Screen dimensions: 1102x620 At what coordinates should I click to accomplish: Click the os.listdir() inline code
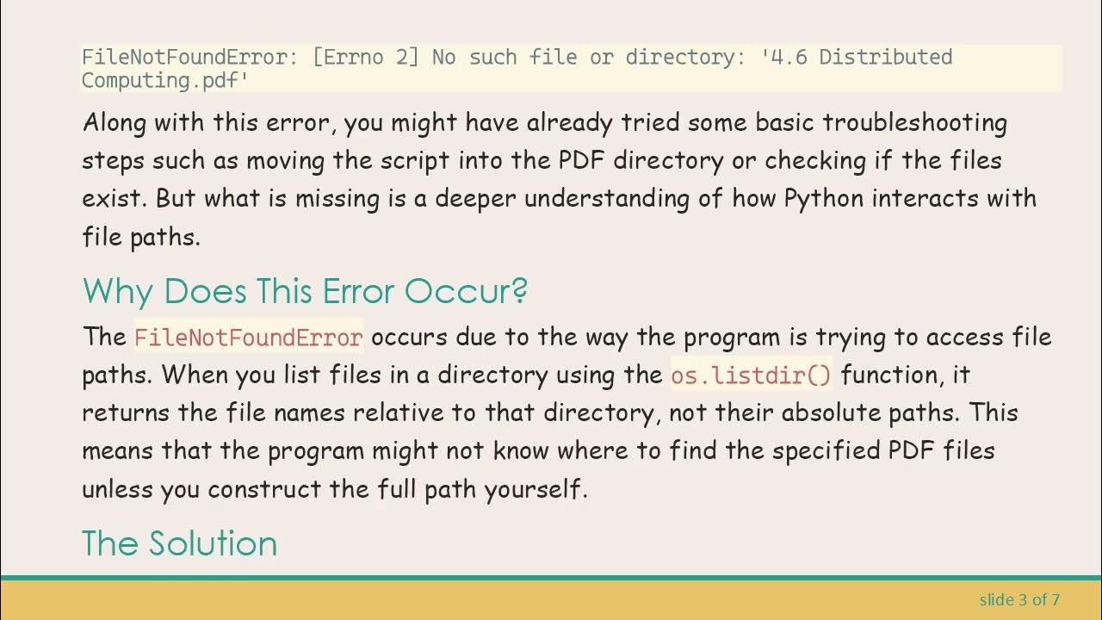pyautogui.click(x=751, y=375)
